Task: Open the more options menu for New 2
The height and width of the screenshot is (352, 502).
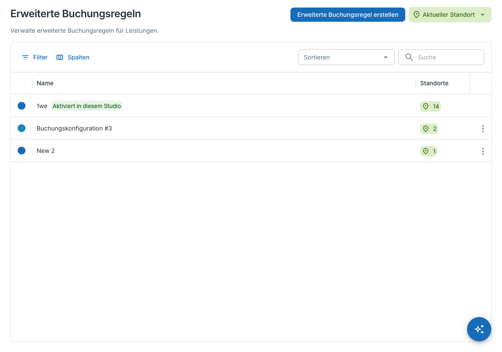Action: click(x=483, y=151)
